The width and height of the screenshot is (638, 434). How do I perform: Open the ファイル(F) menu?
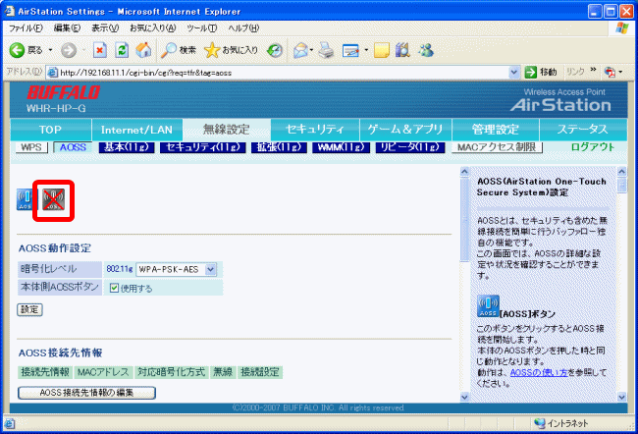(26, 28)
